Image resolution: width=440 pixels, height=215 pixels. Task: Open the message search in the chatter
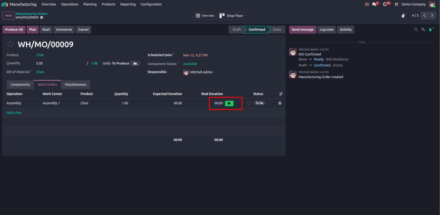(416, 29)
